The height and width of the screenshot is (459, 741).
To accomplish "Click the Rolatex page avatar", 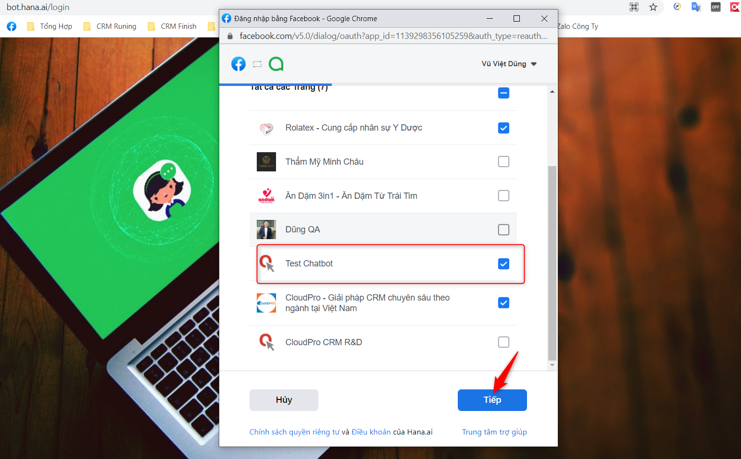I will point(266,128).
